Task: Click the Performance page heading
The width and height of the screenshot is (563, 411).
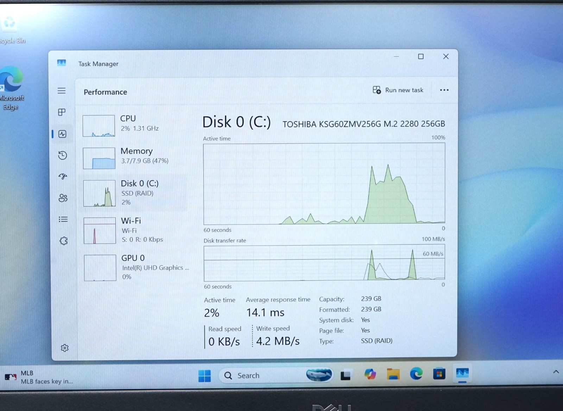Action: click(x=105, y=92)
